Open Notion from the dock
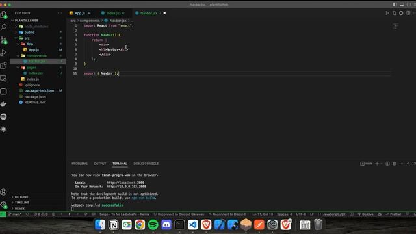Image resolution: width=416 pixels, height=234 pixels. coord(113,225)
